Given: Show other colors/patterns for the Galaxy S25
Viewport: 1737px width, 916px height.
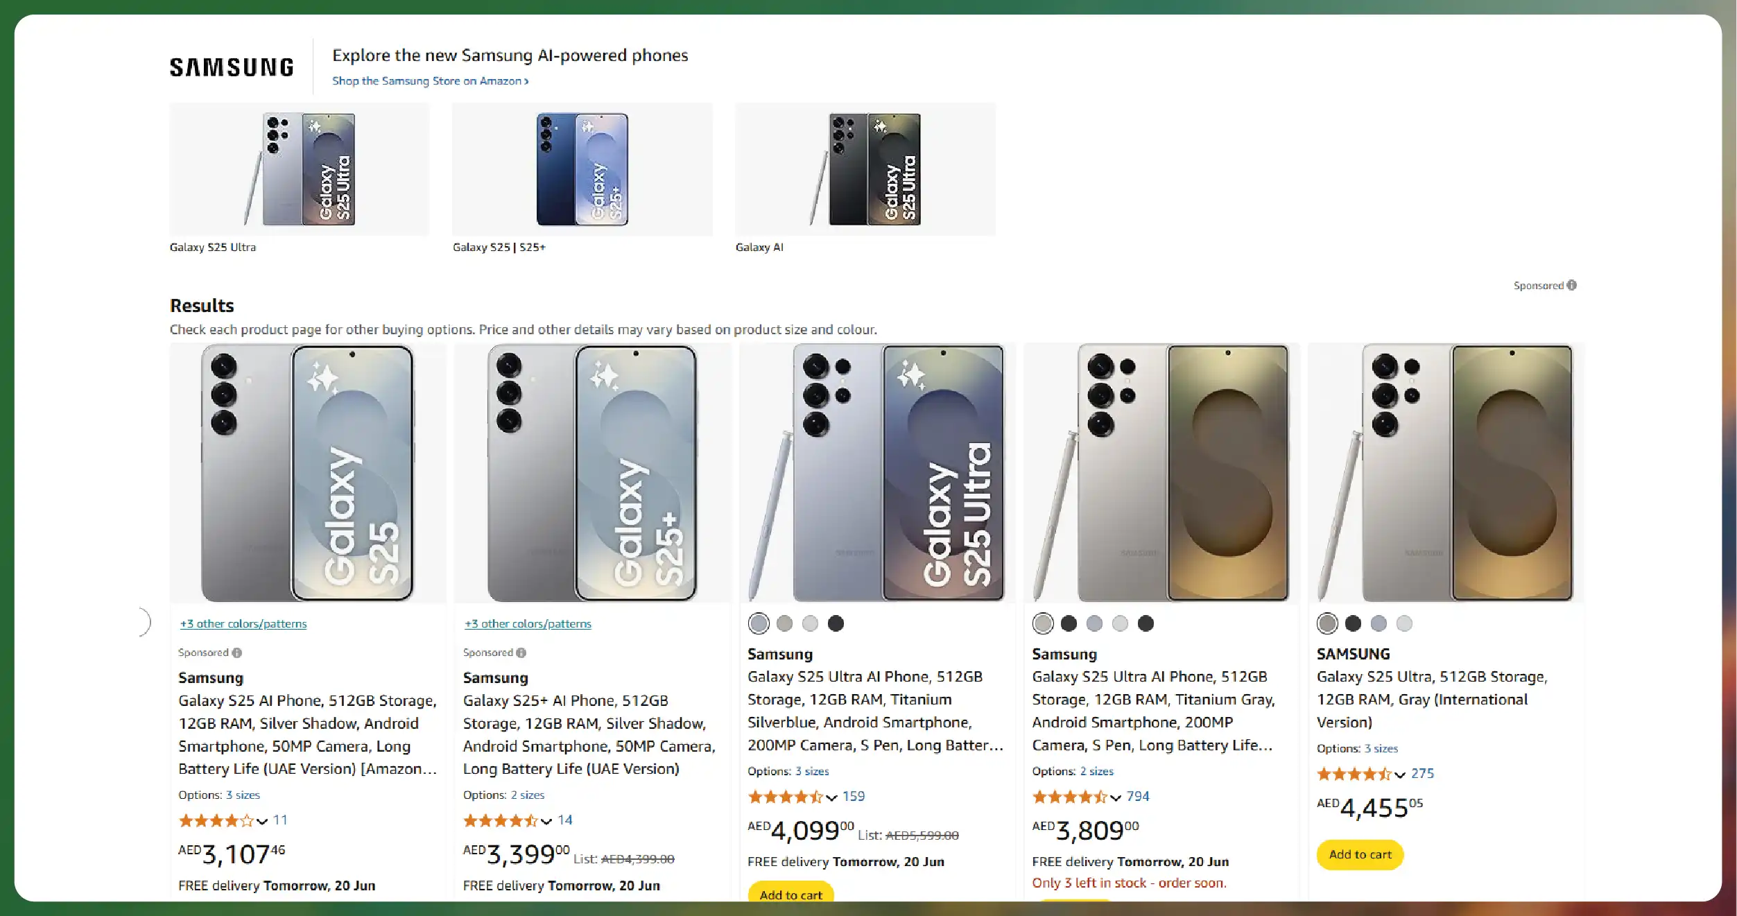Looking at the screenshot, I should coord(243,623).
